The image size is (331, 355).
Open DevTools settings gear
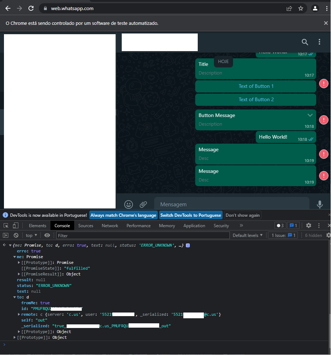309,225
